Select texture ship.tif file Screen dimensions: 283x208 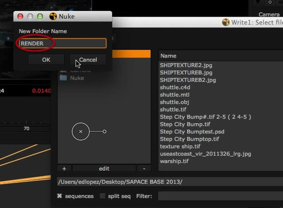(180, 146)
